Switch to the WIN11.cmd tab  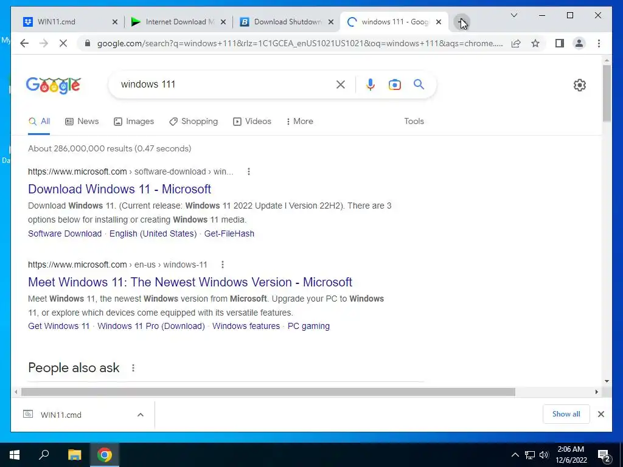pos(66,22)
